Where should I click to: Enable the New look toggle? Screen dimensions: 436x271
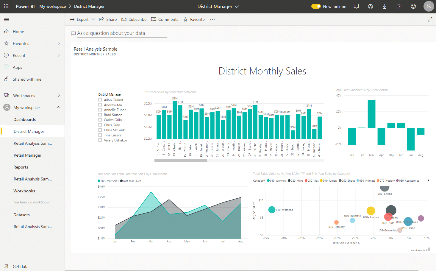click(316, 6)
